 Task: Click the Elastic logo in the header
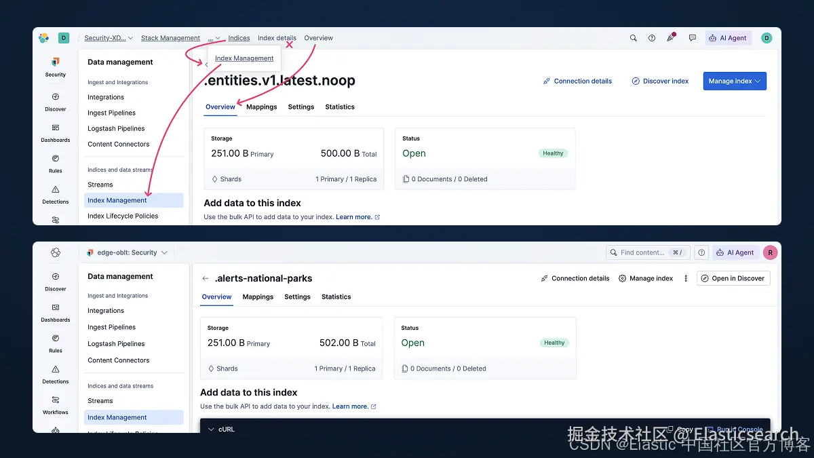(44, 38)
